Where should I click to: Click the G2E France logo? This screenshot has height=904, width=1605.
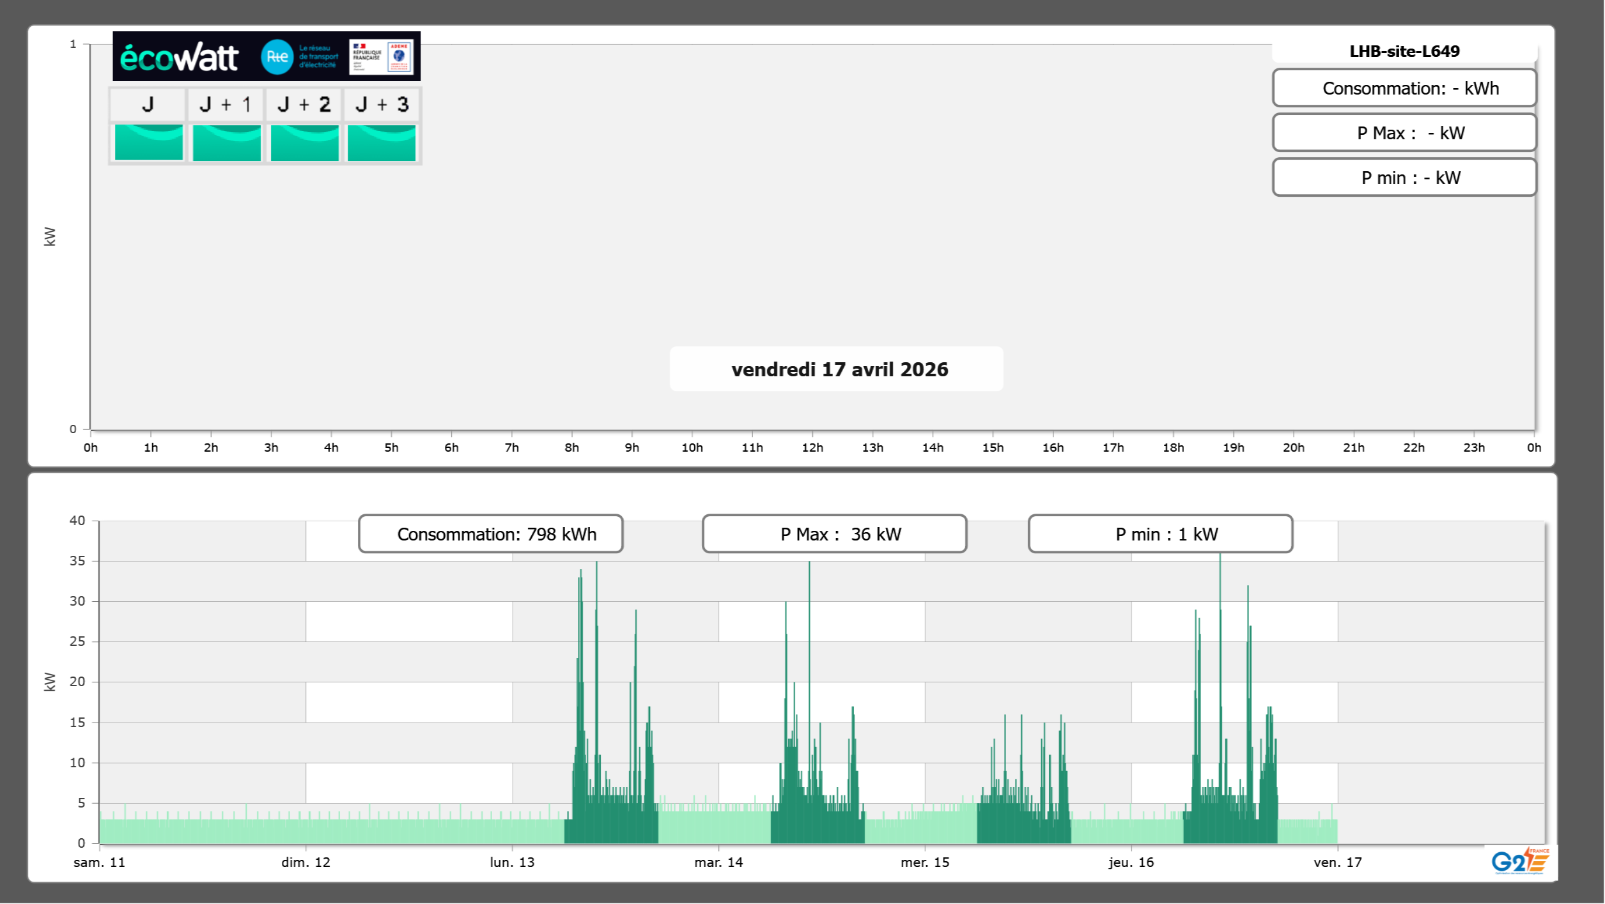(1520, 861)
